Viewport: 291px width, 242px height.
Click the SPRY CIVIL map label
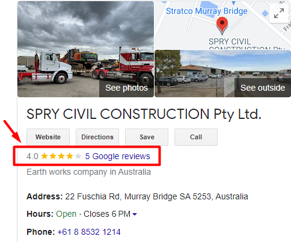230,41
